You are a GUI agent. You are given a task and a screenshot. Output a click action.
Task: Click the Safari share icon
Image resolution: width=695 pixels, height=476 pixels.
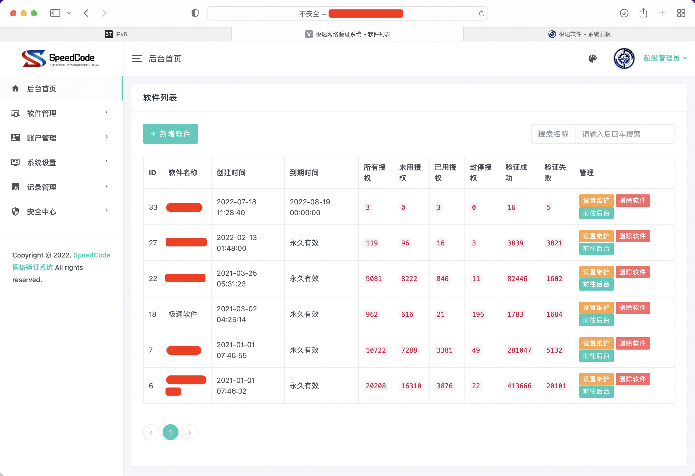(643, 13)
